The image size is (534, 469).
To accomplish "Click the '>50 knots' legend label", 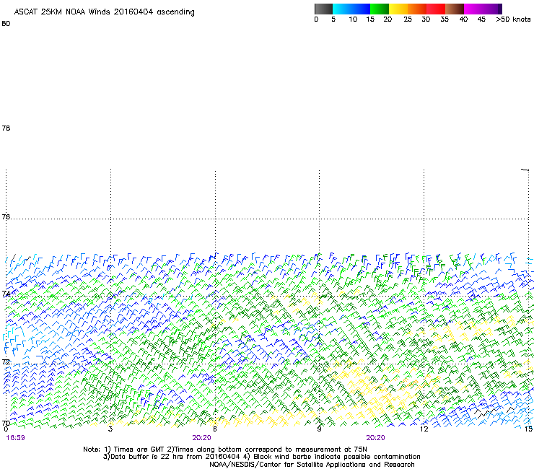I will pyautogui.click(x=513, y=19).
